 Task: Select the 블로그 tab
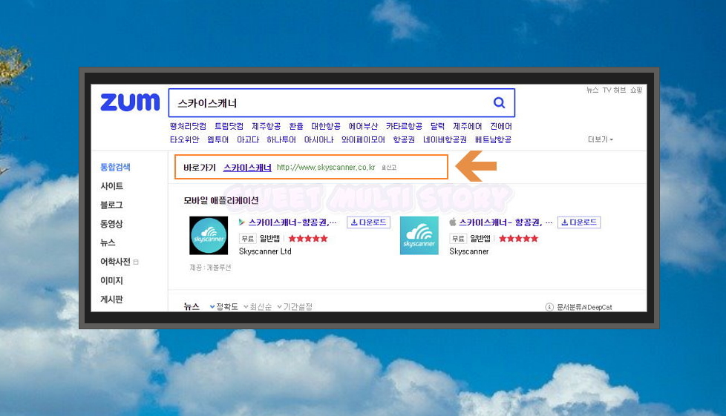click(x=111, y=205)
